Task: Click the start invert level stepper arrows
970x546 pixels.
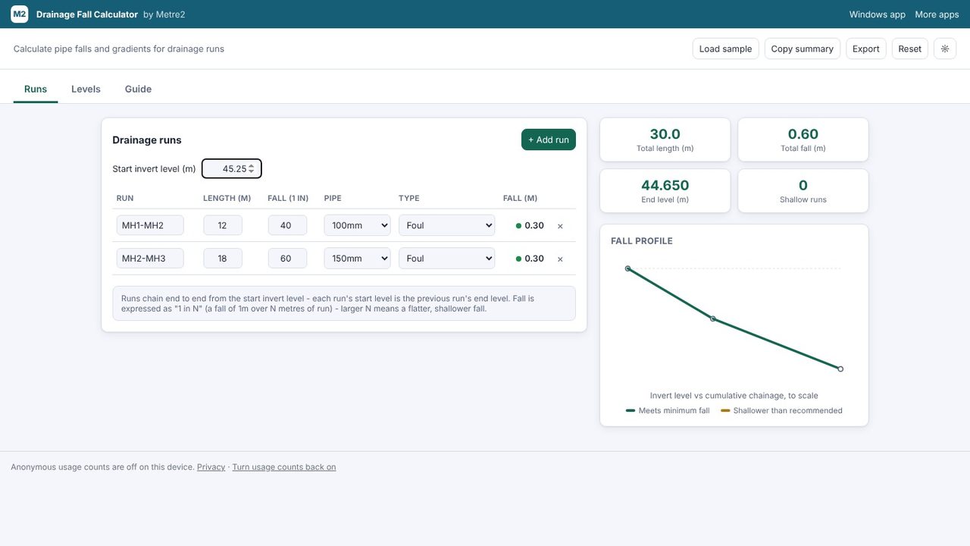Action: pos(252,168)
